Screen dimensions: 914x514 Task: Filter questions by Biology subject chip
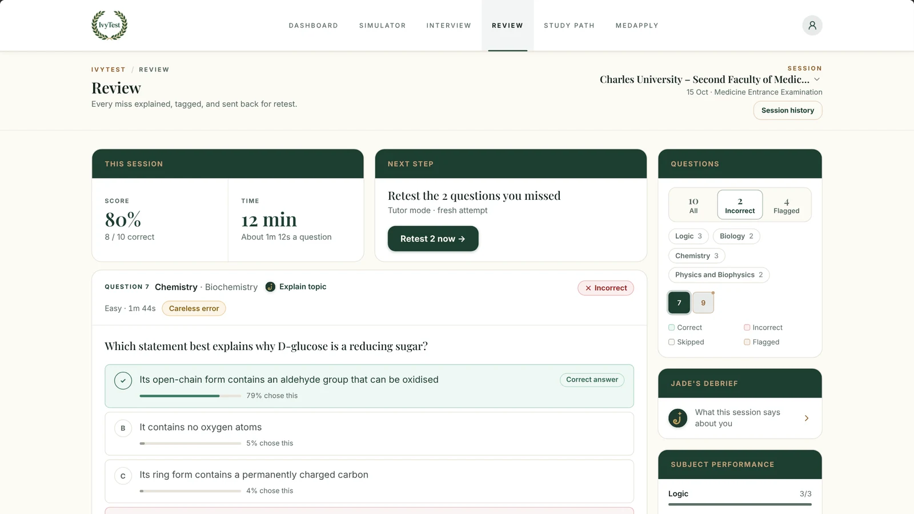[736, 236]
